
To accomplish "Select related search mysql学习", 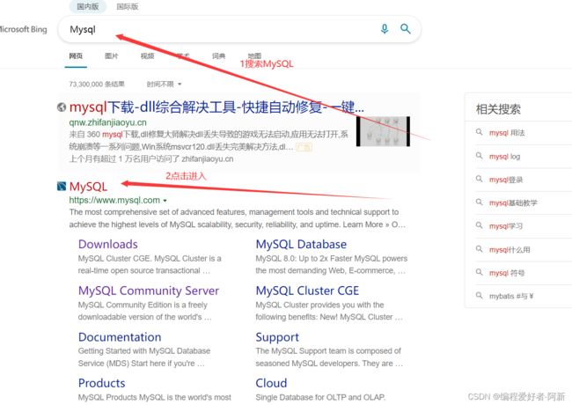I will (x=506, y=226).
